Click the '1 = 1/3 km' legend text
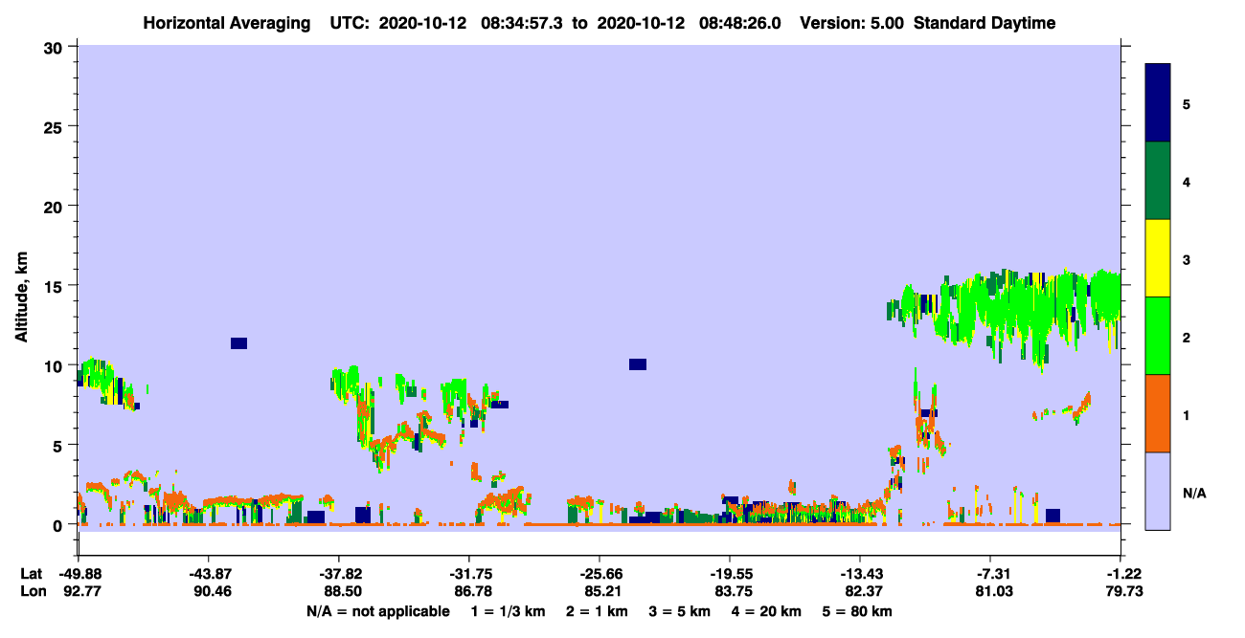 (508, 611)
